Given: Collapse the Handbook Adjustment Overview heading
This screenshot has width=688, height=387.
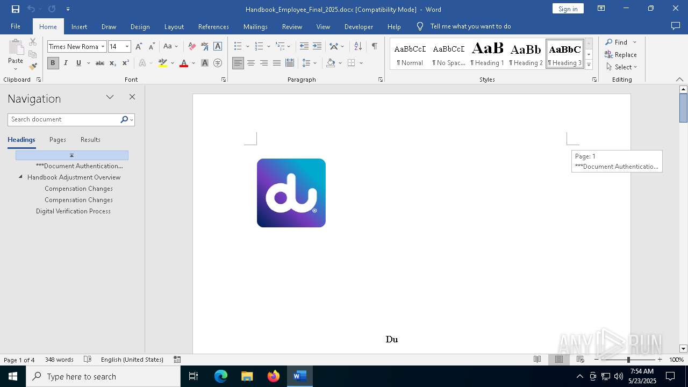Looking at the screenshot, I should point(20,177).
